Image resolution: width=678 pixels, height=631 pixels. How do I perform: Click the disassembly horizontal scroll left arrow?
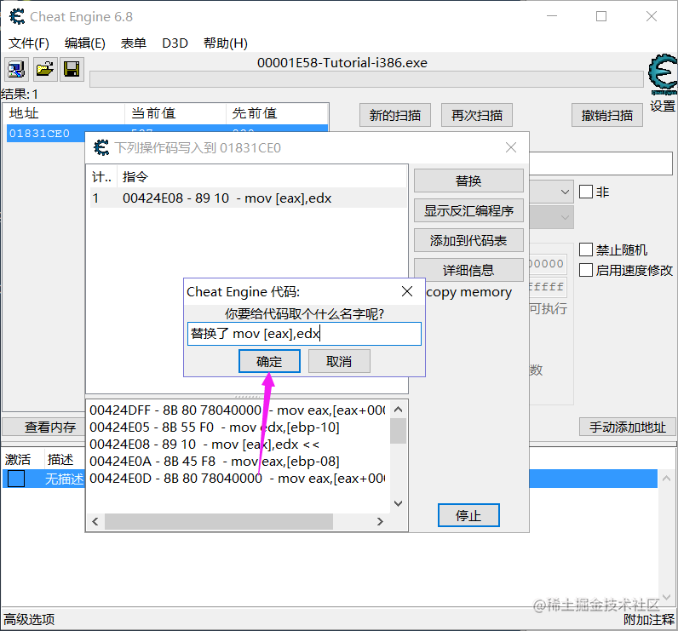[95, 522]
